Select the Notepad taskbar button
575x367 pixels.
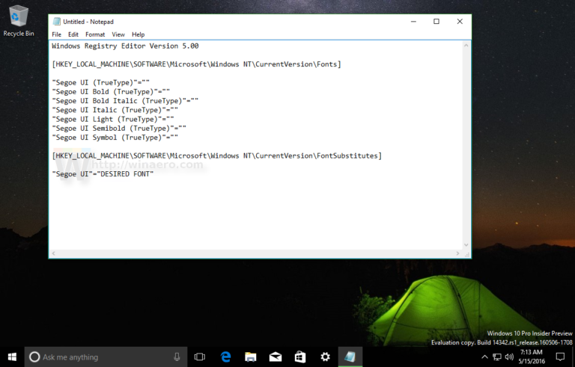coord(350,357)
